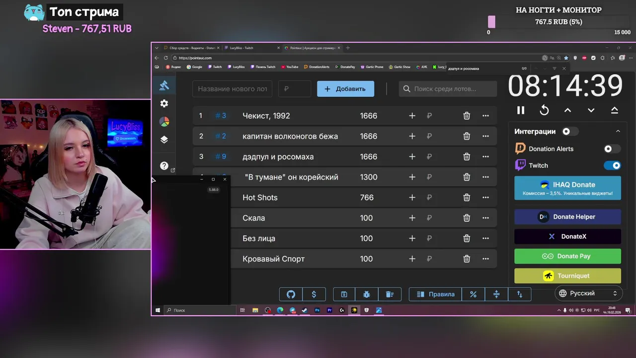Image resolution: width=636 pixels, height=358 pixels.
Task: Open the layers icon in sidebar
Action: [164, 140]
